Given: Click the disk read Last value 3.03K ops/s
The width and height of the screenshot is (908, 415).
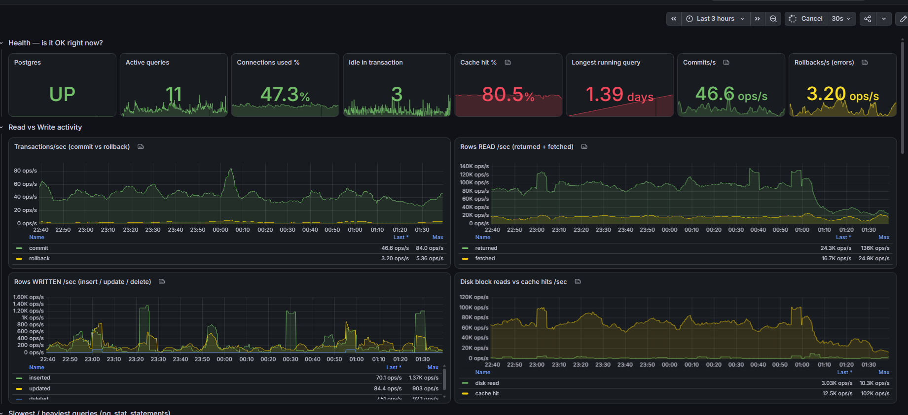Looking at the screenshot, I should [x=837, y=383].
